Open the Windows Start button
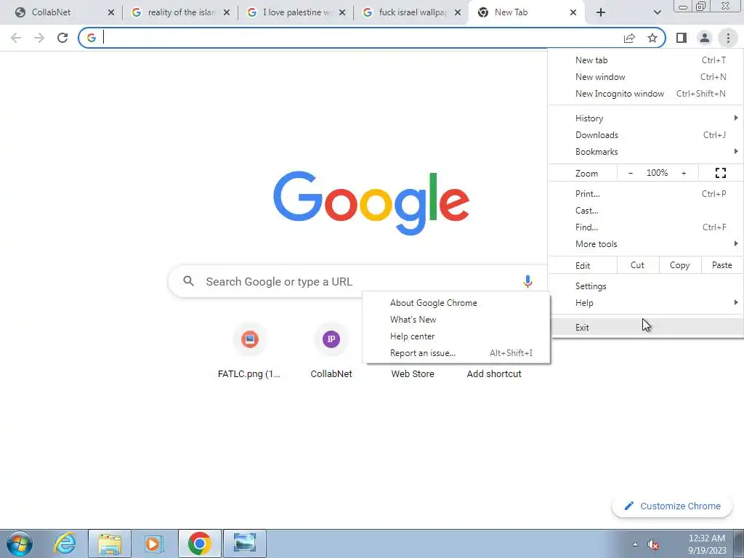The image size is (744, 558). (20, 543)
